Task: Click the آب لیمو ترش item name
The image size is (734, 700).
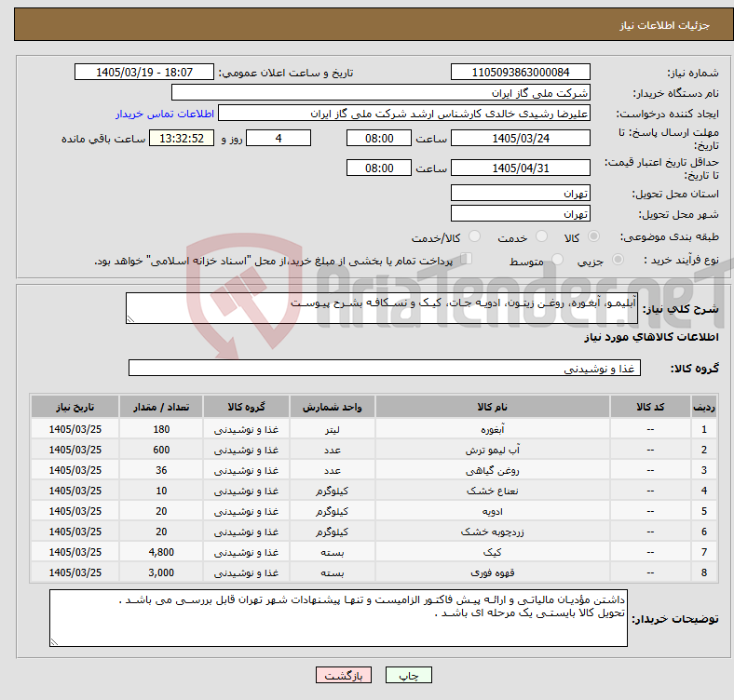Action: point(493,450)
